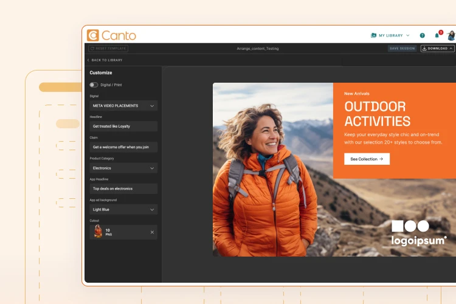This screenshot has width=456, height=304.
Task: Toggle the Digital / Print switch
Action: point(94,85)
